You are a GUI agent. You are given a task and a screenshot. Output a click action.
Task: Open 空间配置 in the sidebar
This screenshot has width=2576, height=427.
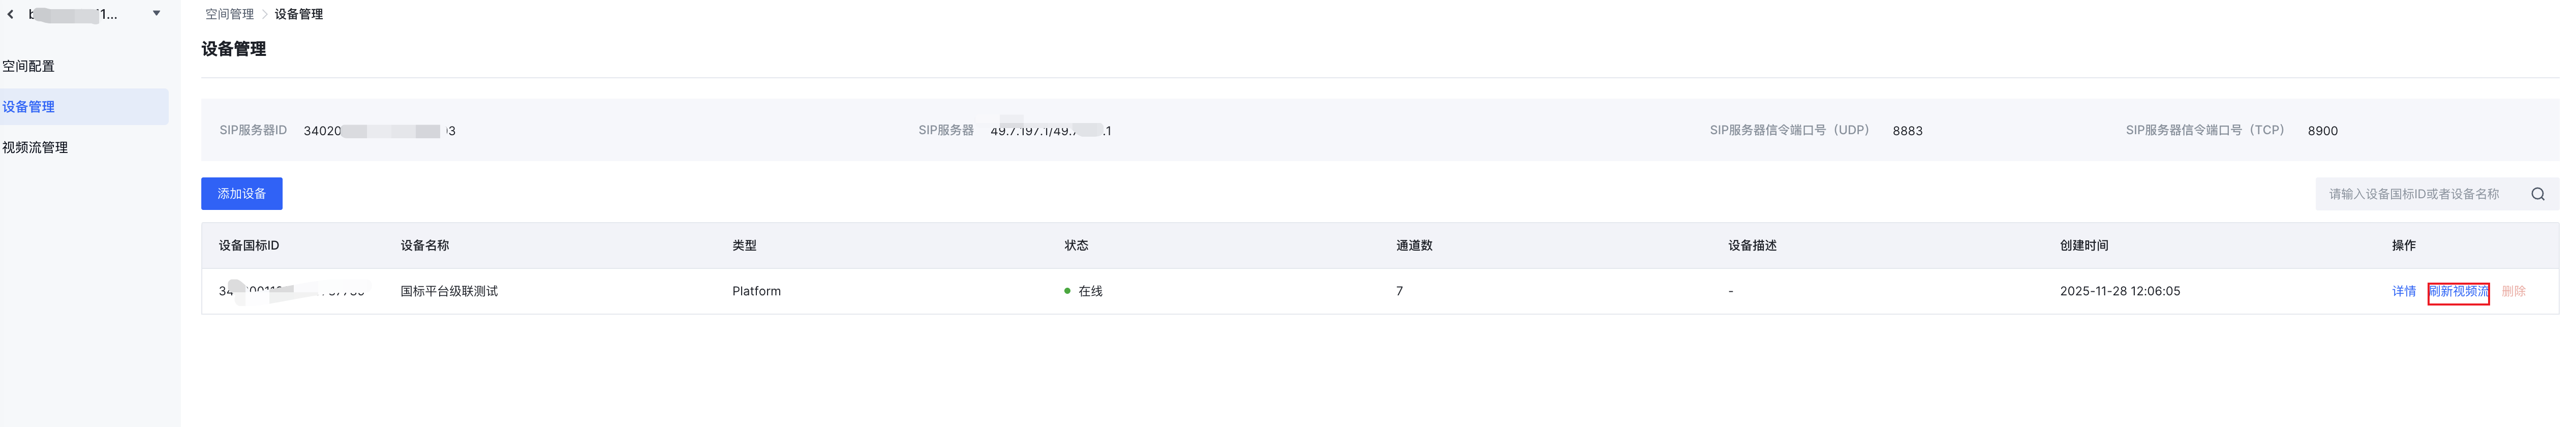coord(29,66)
